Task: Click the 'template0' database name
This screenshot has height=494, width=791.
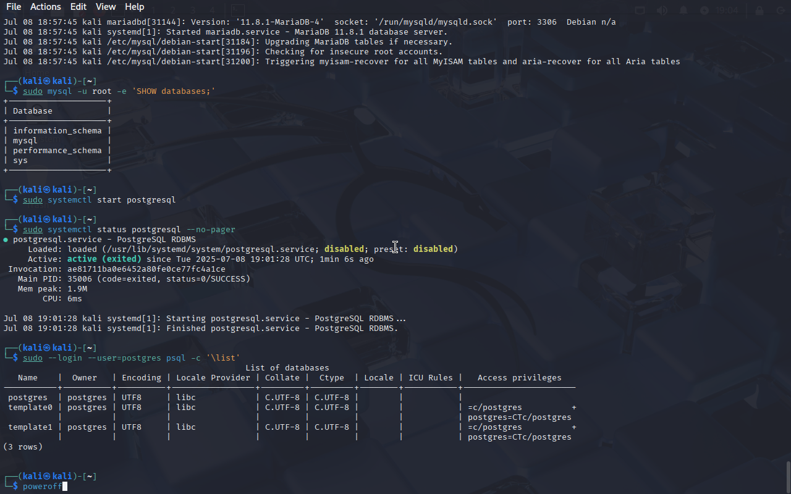Action: point(30,408)
